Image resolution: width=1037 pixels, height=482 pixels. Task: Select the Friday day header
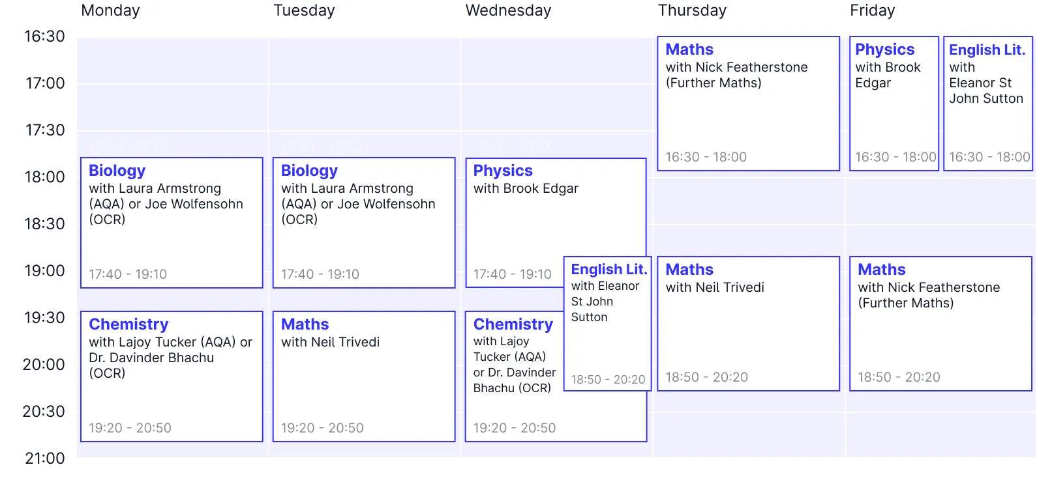click(872, 10)
